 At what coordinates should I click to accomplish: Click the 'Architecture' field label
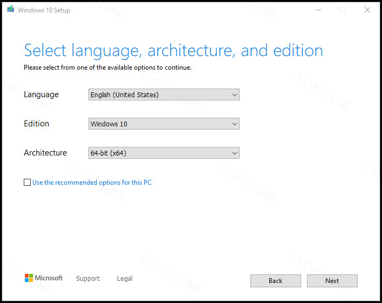click(45, 153)
